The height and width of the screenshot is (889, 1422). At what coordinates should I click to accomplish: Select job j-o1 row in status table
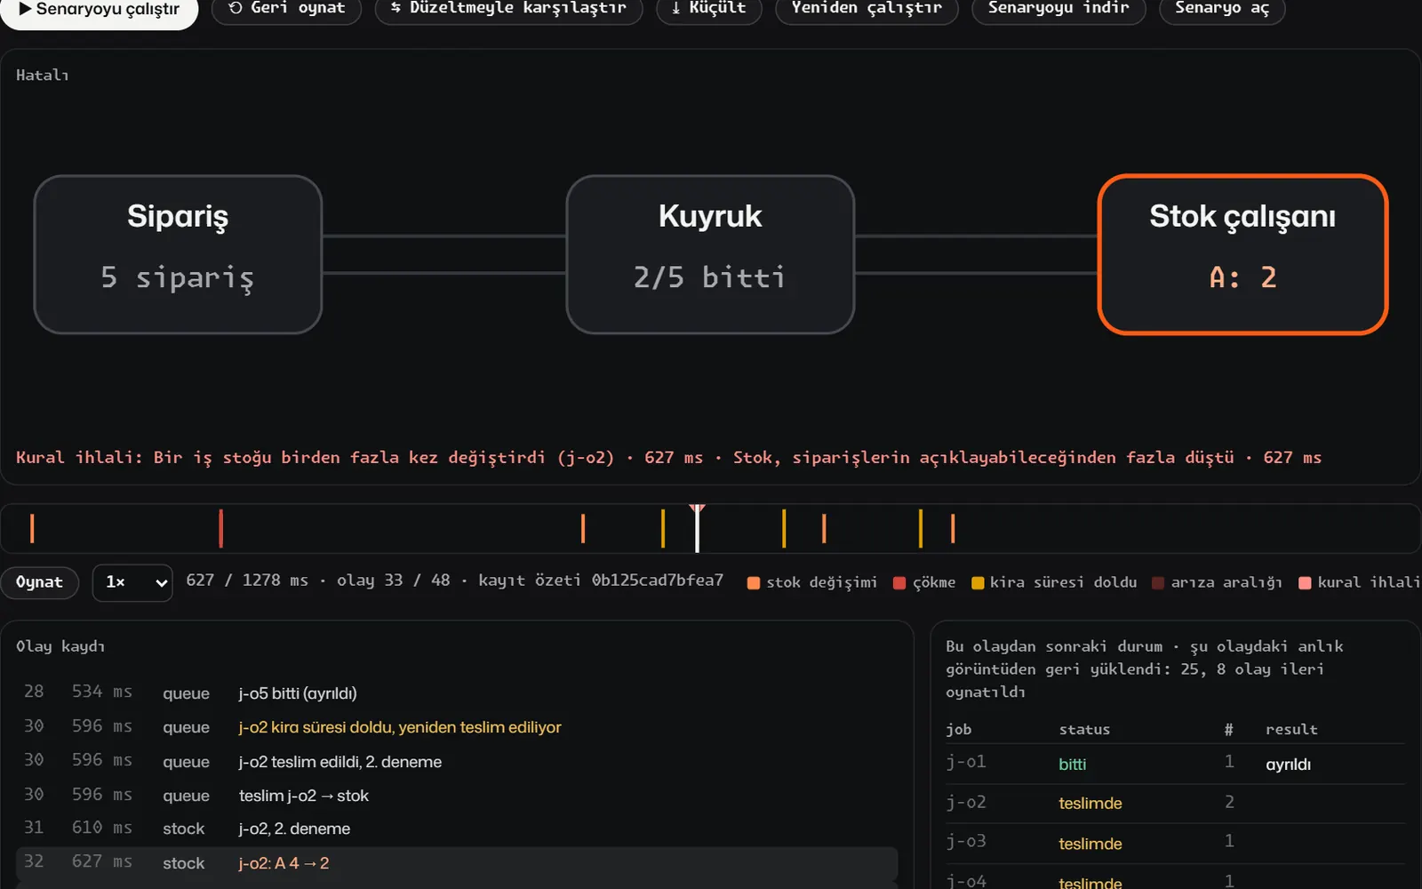pos(1175,764)
